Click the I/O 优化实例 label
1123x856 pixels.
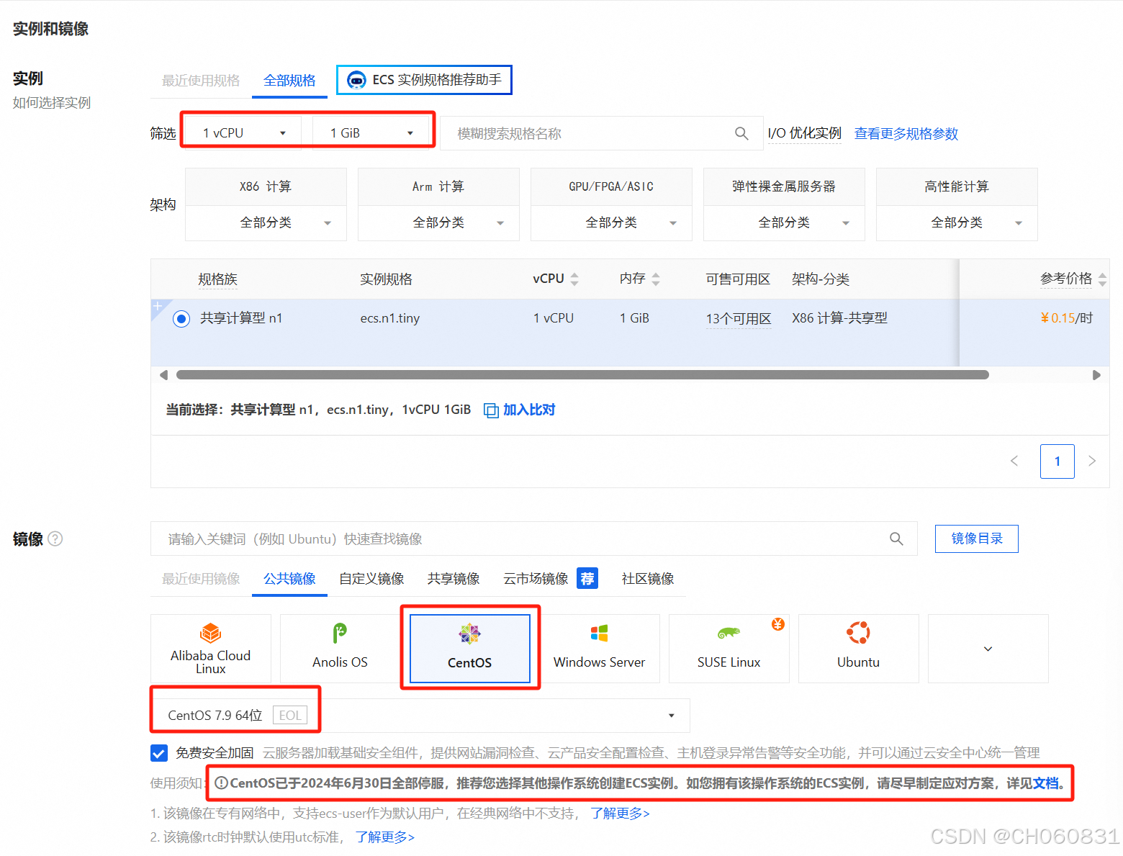(x=805, y=133)
